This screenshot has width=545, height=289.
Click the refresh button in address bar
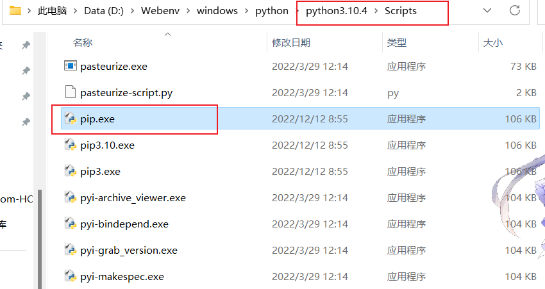[514, 11]
